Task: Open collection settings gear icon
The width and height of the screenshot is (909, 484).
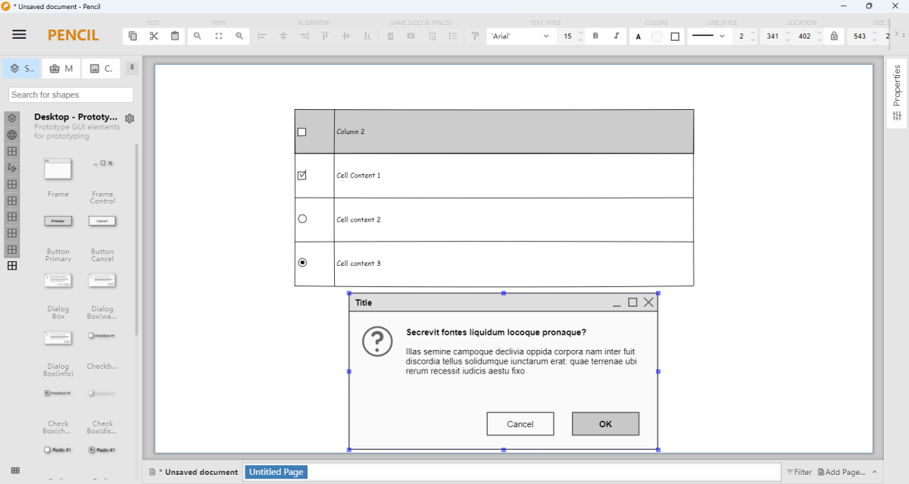Action: (130, 118)
